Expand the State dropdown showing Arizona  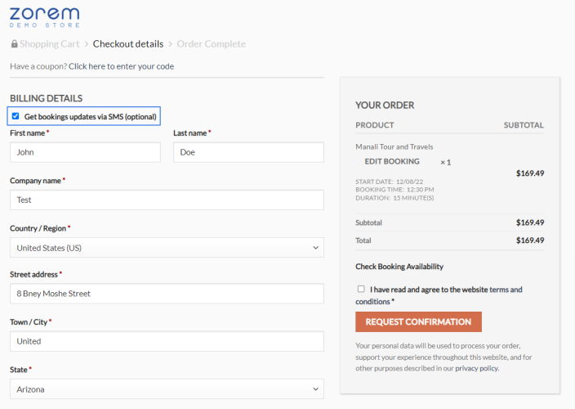point(167,389)
